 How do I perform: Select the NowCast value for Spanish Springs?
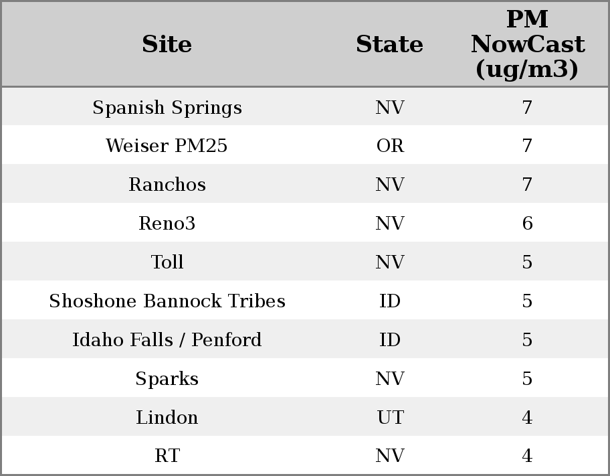(x=527, y=108)
